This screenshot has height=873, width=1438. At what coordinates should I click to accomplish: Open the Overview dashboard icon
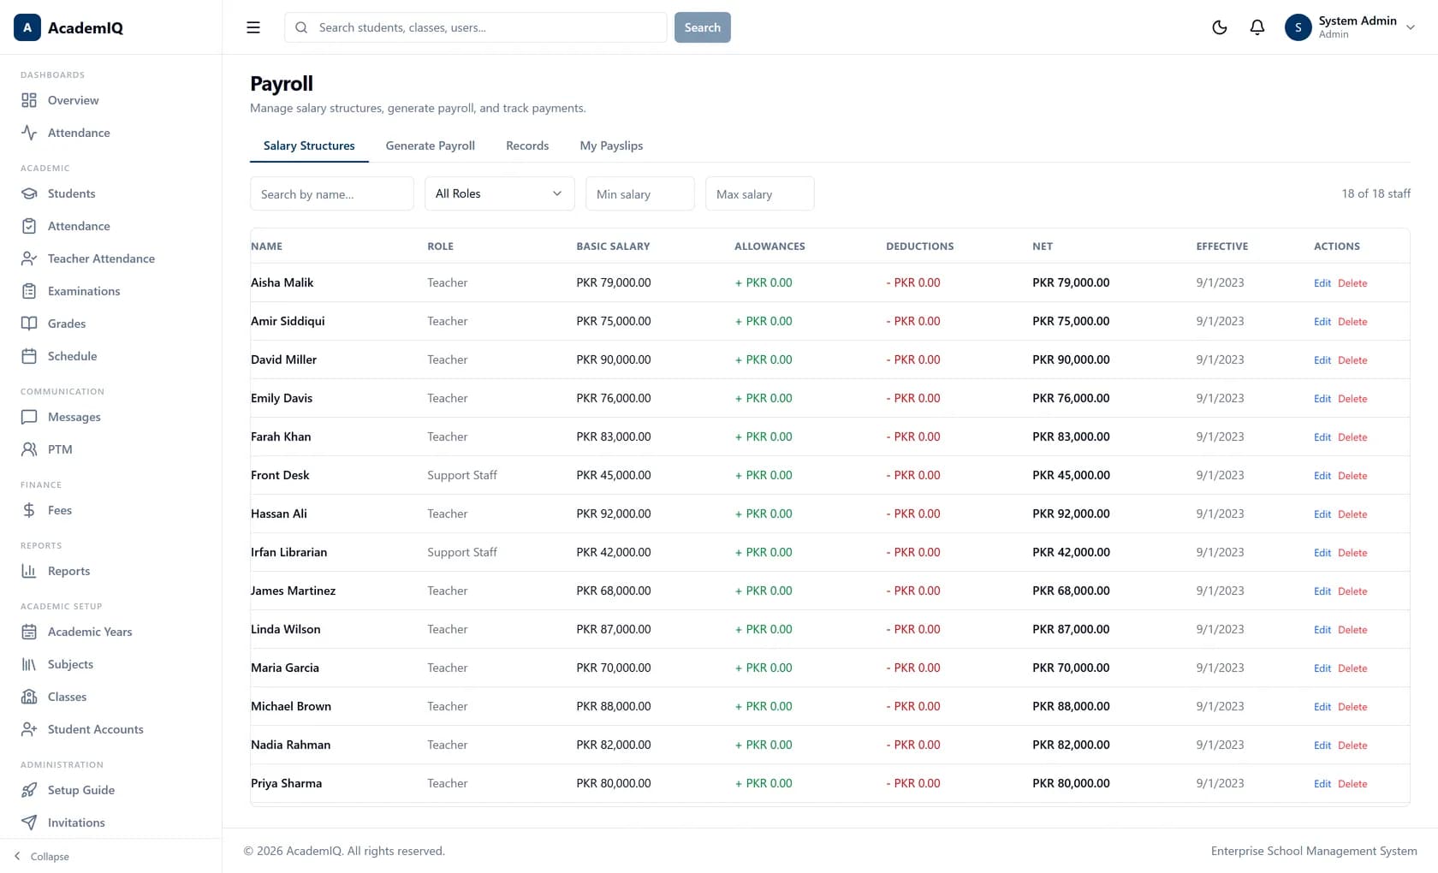(29, 100)
